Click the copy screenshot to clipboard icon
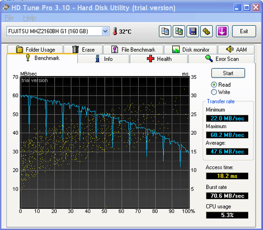 click(179, 32)
